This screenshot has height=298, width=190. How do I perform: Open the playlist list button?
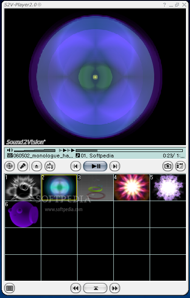[10, 288]
